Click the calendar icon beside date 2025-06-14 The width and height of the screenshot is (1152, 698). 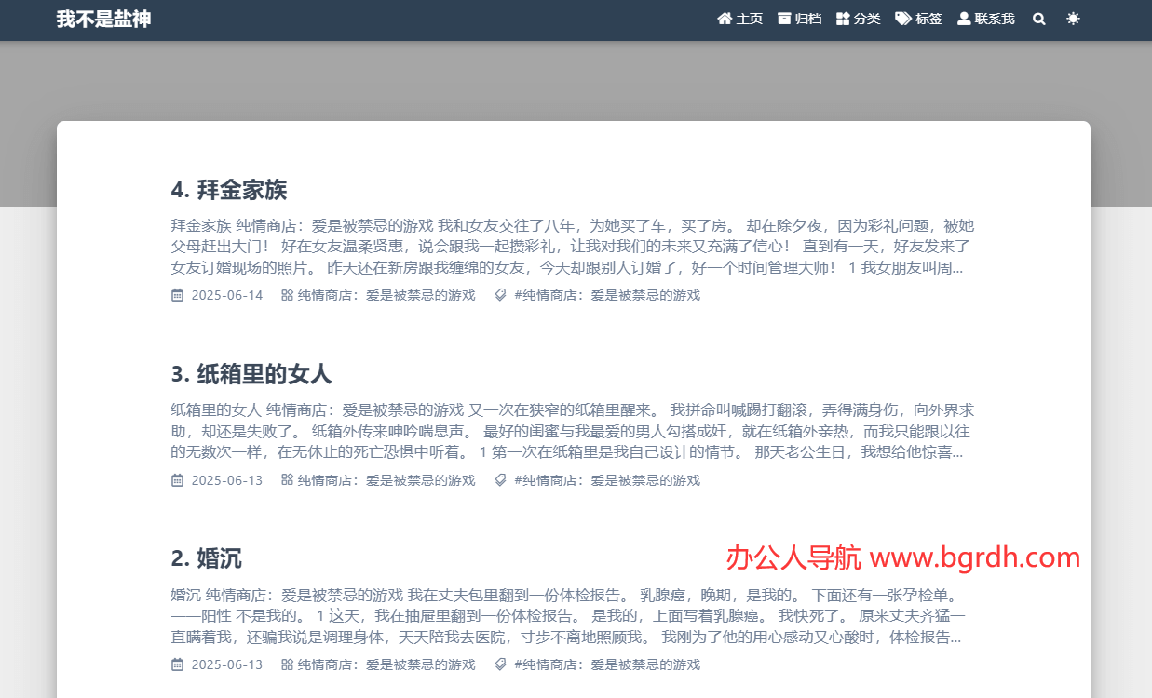[x=176, y=295]
